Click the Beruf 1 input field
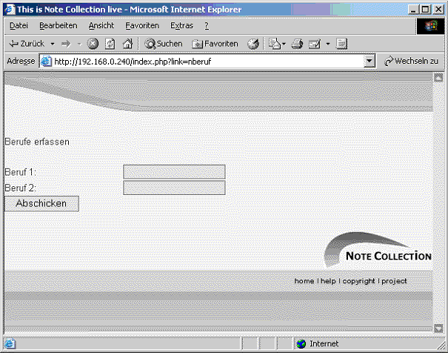Viewport: 448px width, 353px height. [174, 172]
